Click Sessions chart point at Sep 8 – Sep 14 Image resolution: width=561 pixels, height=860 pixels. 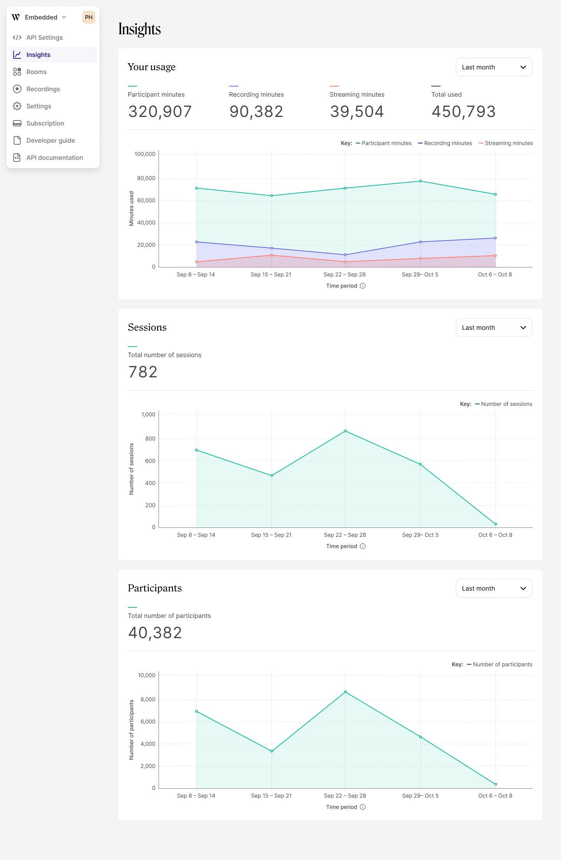point(196,450)
